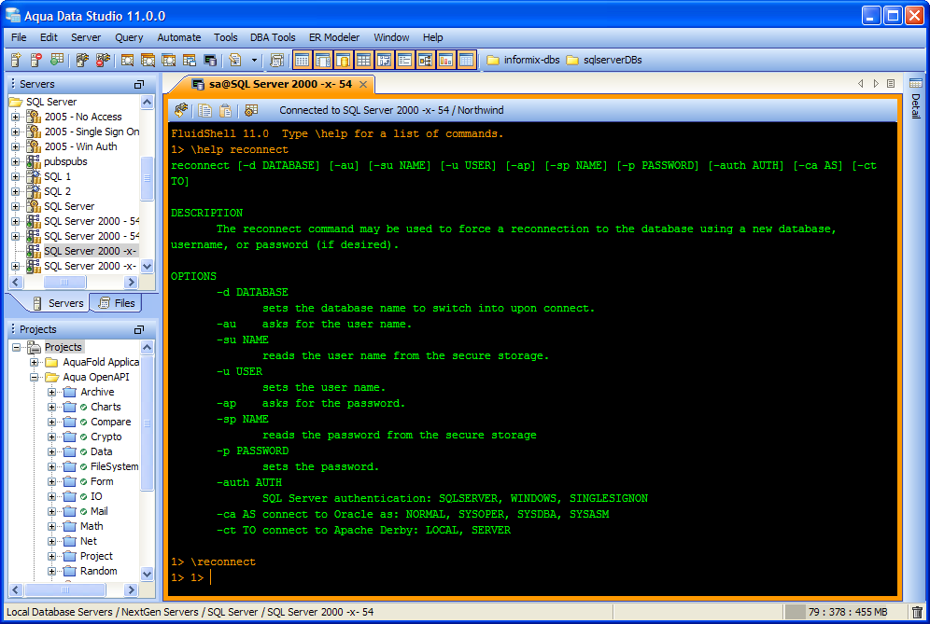Open the ER Modeler menu
Image resolution: width=930 pixels, height=624 pixels.
[334, 37]
